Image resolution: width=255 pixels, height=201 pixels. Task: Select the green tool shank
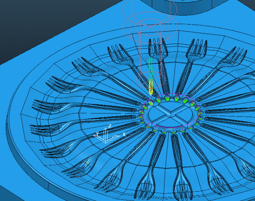[150, 69]
